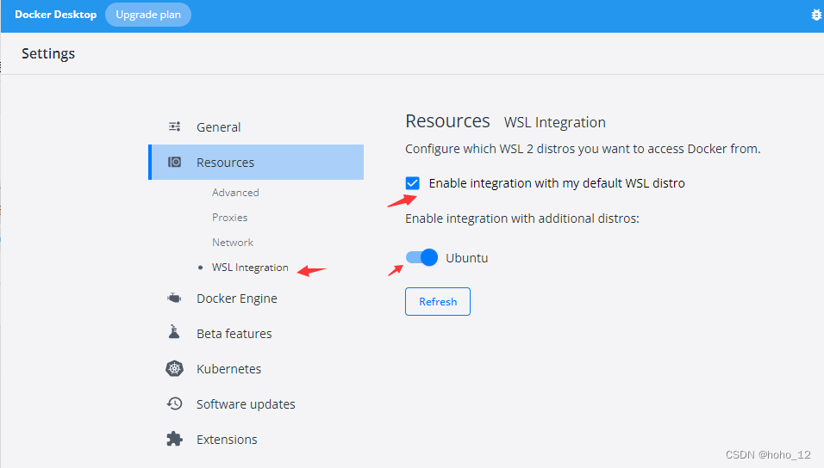Click the Refresh button
This screenshot has width=824, height=468.
tap(438, 302)
